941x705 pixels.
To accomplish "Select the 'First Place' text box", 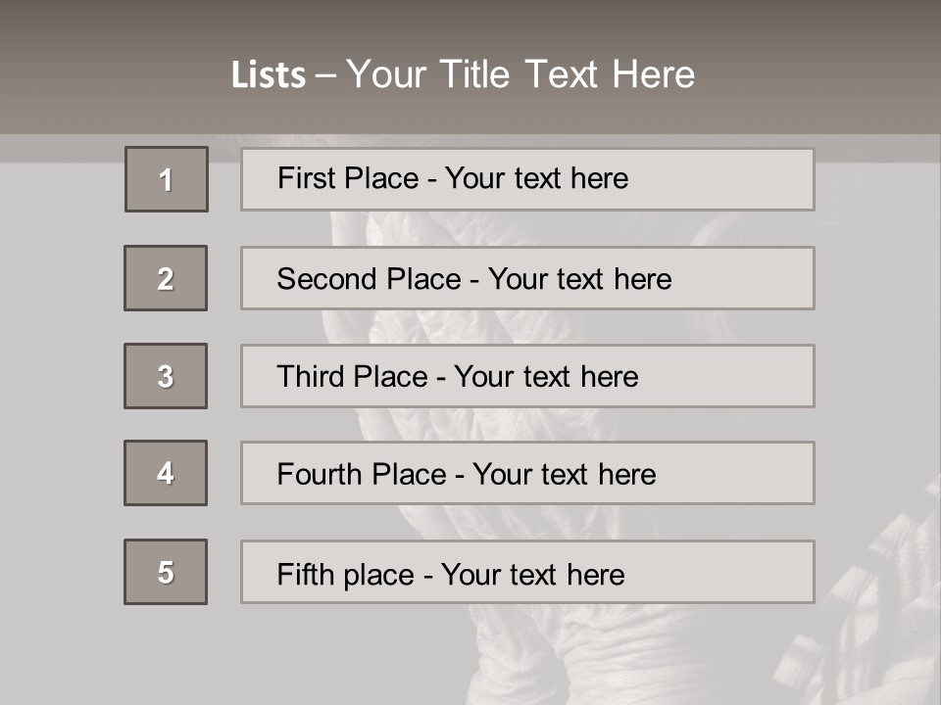I will [527, 179].
